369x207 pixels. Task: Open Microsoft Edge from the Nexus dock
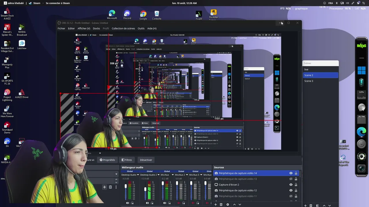click(362, 132)
